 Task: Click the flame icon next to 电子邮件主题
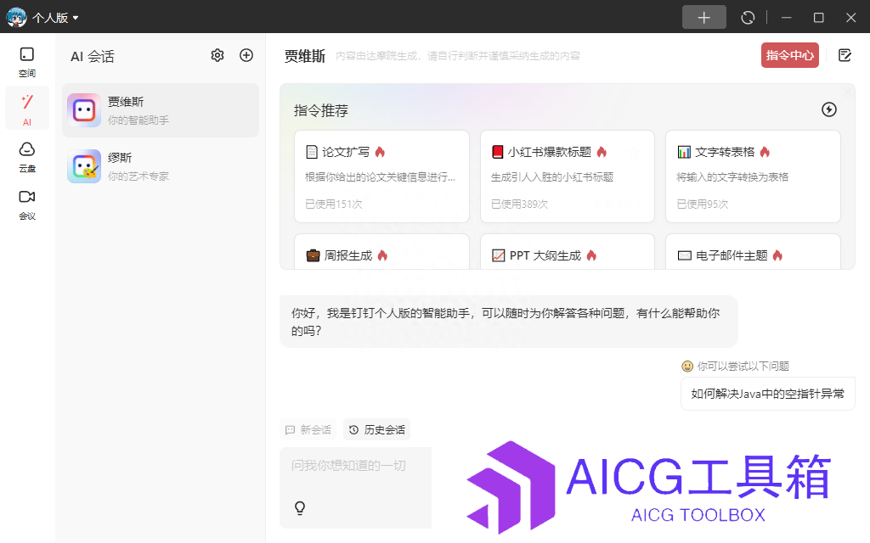(x=777, y=255)
